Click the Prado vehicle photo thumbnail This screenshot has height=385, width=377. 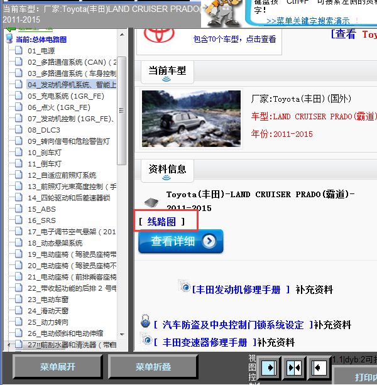[x=191, y=119]
